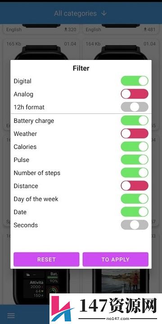Toggle Number of steps filter
This screenshot has width=162, height=324.
coord(135,172)
